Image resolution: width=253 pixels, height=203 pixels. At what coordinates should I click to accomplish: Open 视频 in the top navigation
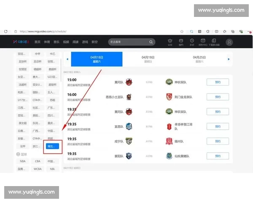point(66,42)
